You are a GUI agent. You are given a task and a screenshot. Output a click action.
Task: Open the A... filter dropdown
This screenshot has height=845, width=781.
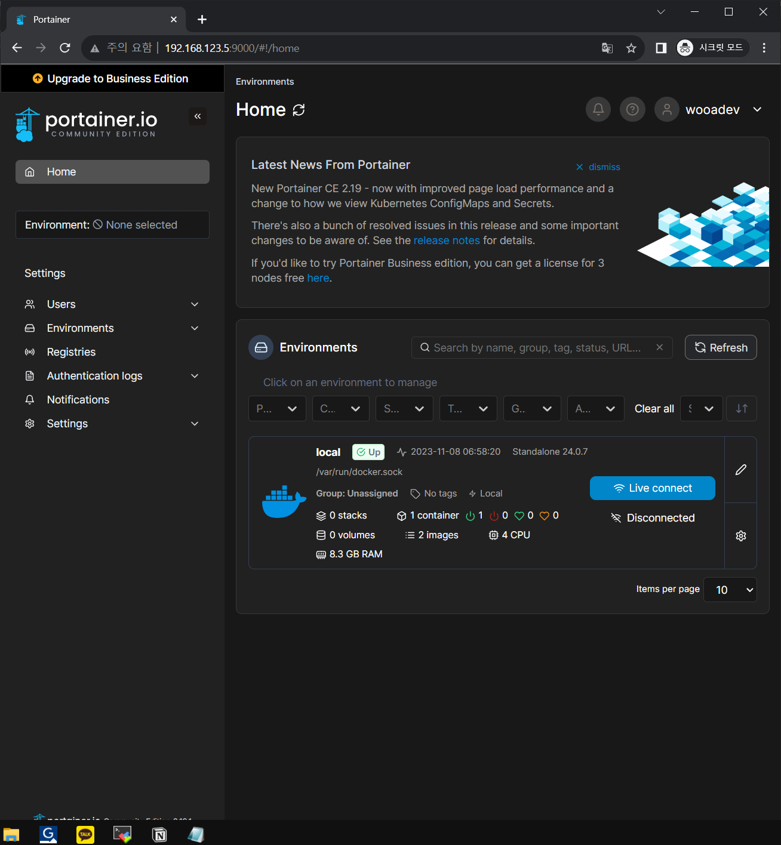[596, 409]
